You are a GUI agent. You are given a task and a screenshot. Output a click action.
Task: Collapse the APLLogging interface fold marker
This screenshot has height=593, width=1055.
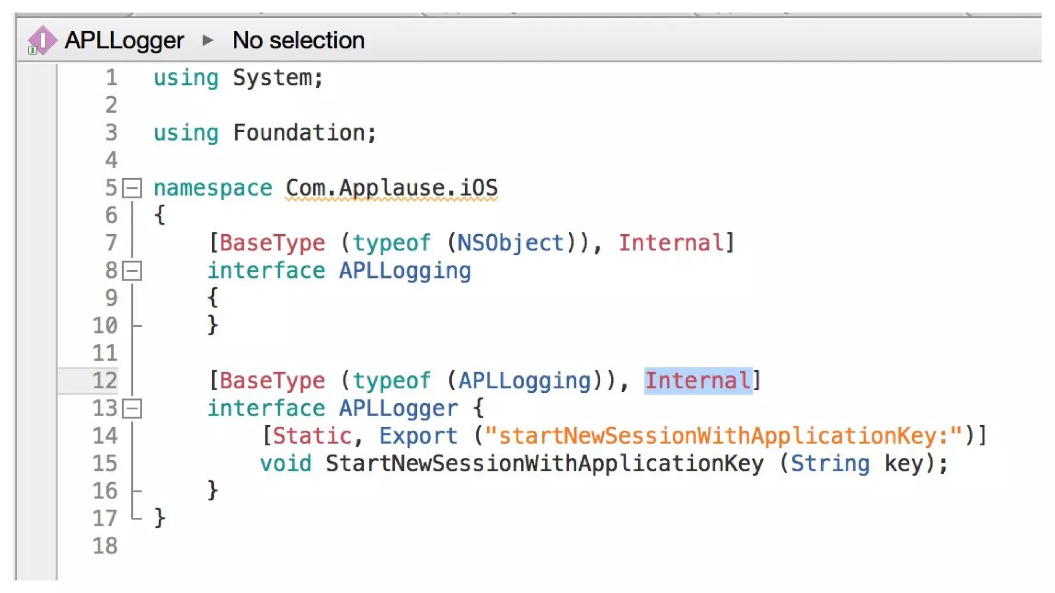point(132,271)
